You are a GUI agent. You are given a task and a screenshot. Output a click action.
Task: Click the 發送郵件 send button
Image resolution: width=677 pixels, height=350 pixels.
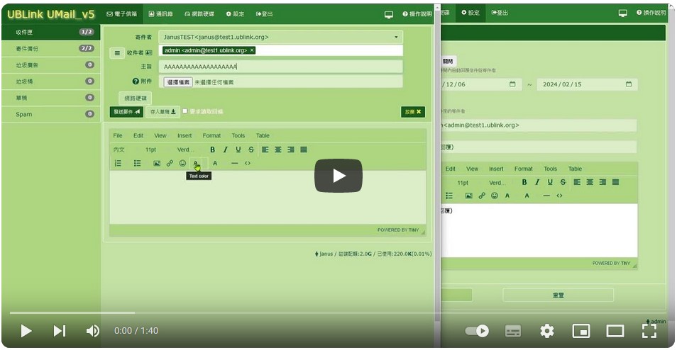tap(126, 111)
